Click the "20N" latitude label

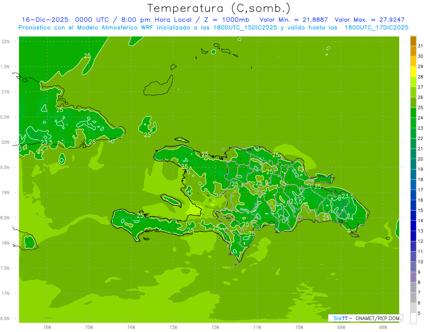(6, 142)
